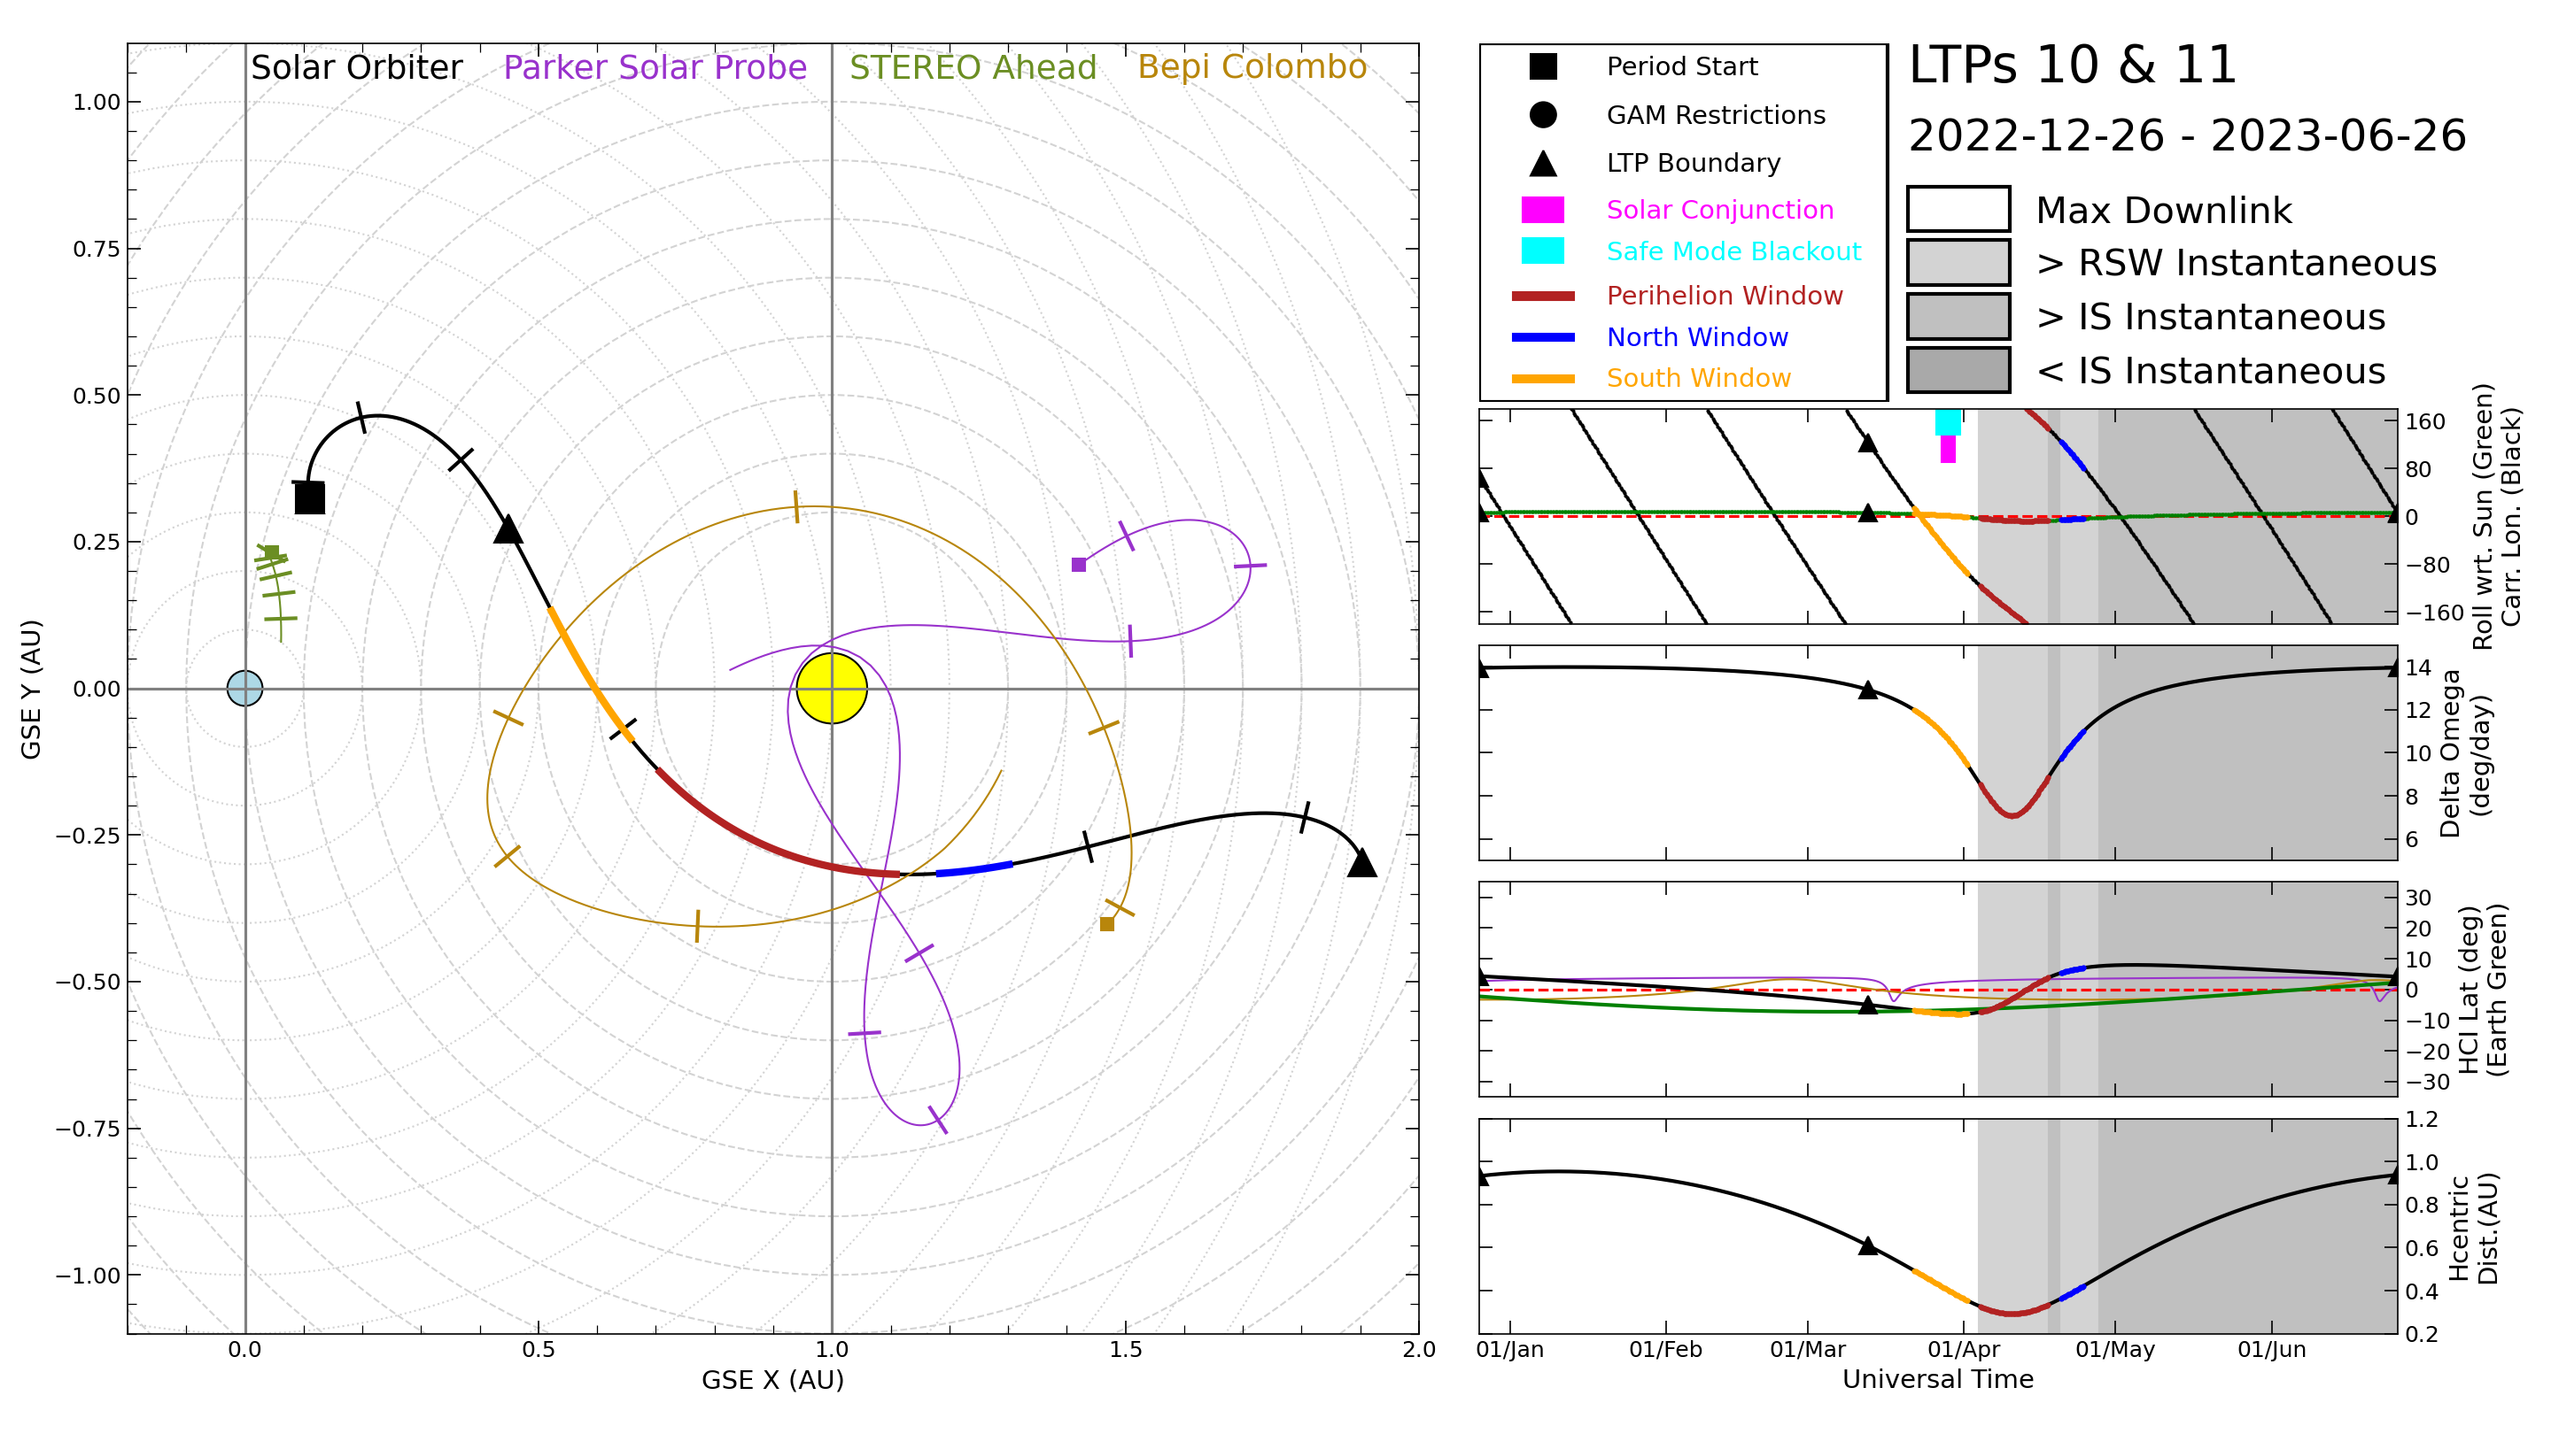Click the 'GSE Y (AU)' axis label
Viewport: 2551px width, 1434px height.
tap(31, 689)
